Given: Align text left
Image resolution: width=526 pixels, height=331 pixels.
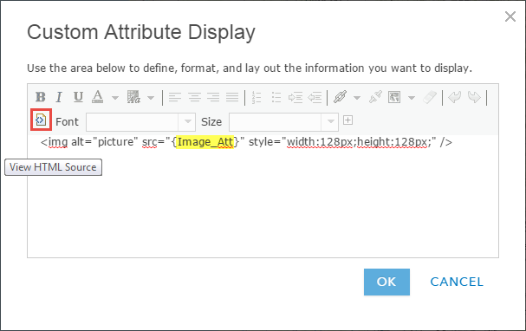Looking at the screenshot, I should click(175, 97).
